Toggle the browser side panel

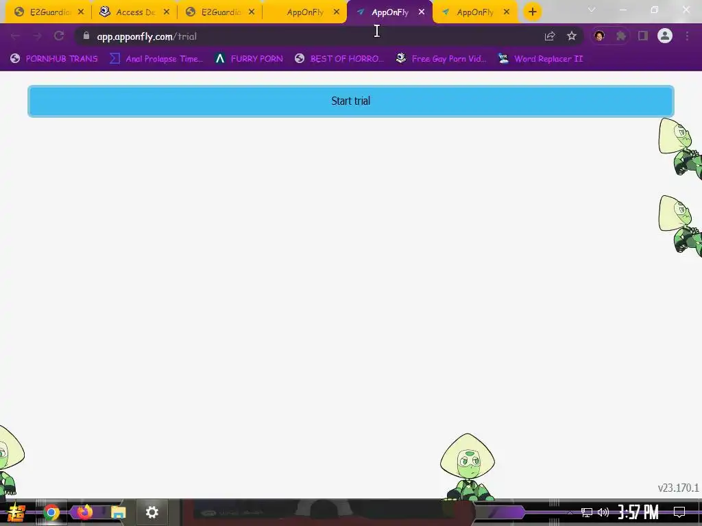coord(643,36)
